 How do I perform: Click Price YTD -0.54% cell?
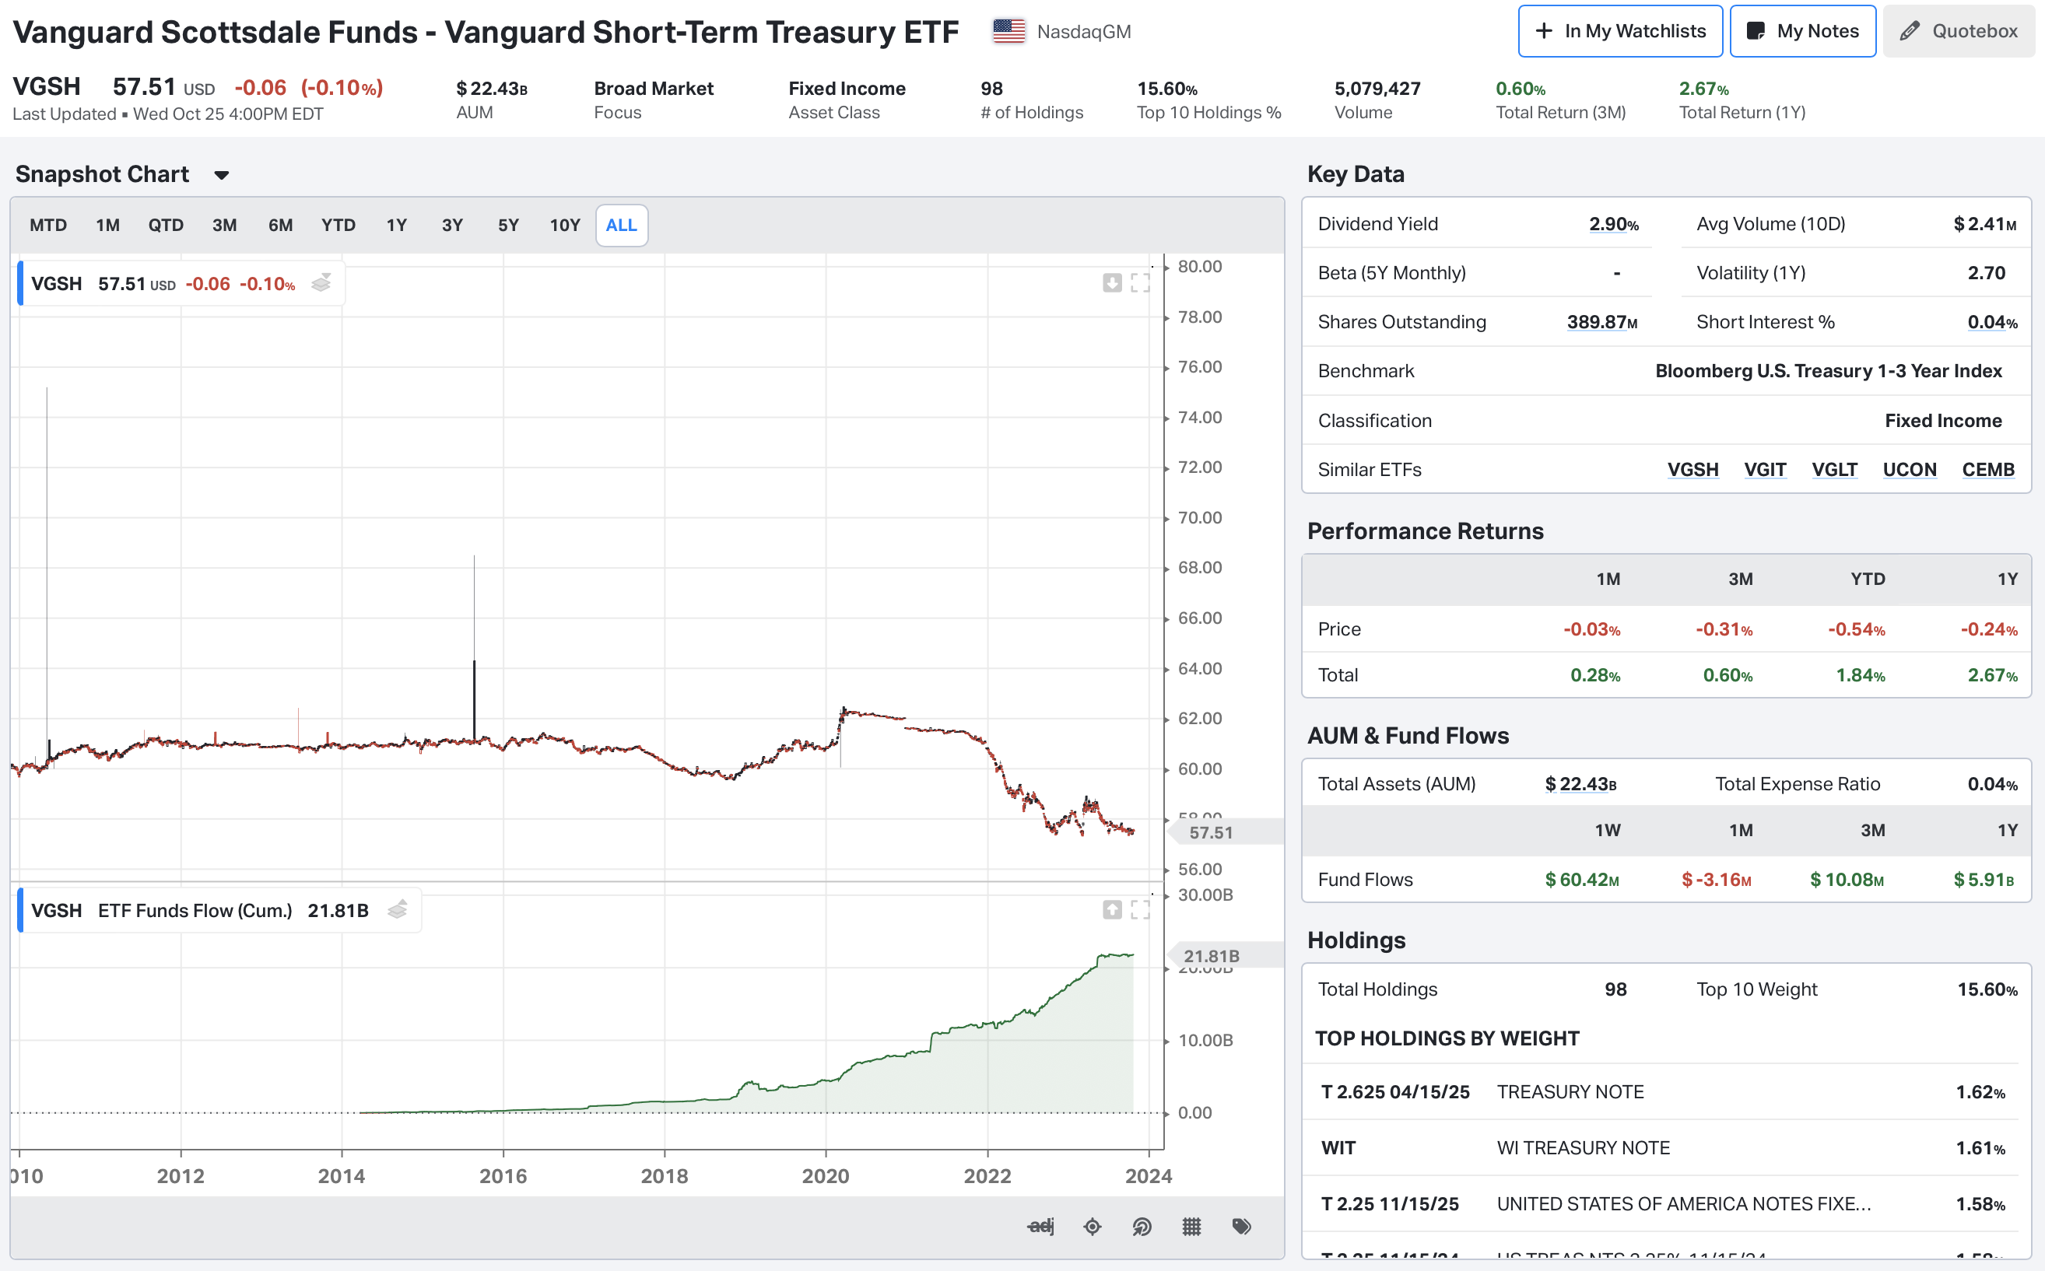1856,628
